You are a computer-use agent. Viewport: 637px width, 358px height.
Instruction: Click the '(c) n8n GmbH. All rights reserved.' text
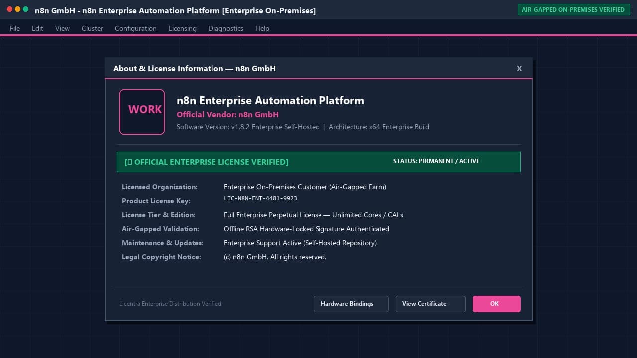275,257
